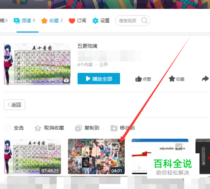Click the 取消收藏 star icon
Image resolution: width=210 pixels, height=189 pixels.
(x=38, y=128)
